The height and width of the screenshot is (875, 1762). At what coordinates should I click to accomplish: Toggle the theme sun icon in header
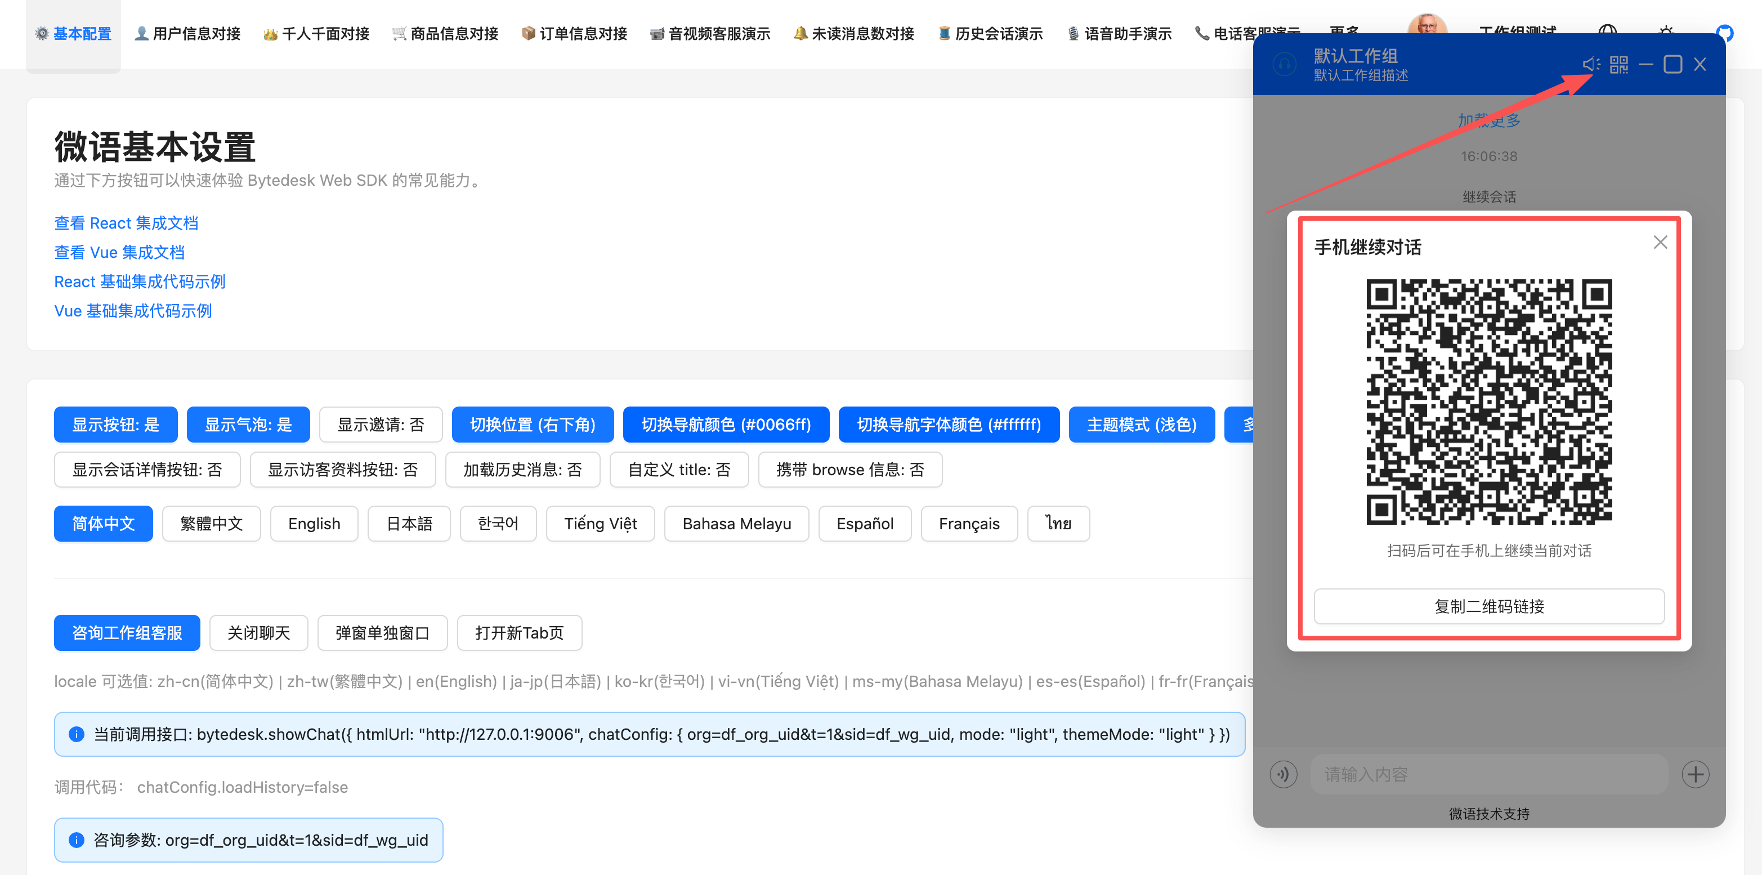pyautogui.click(x=1666, y=32)
